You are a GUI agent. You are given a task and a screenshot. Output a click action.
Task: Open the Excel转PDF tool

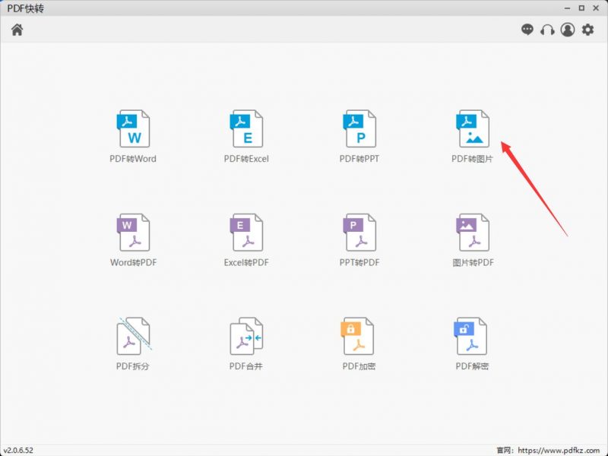246,233
